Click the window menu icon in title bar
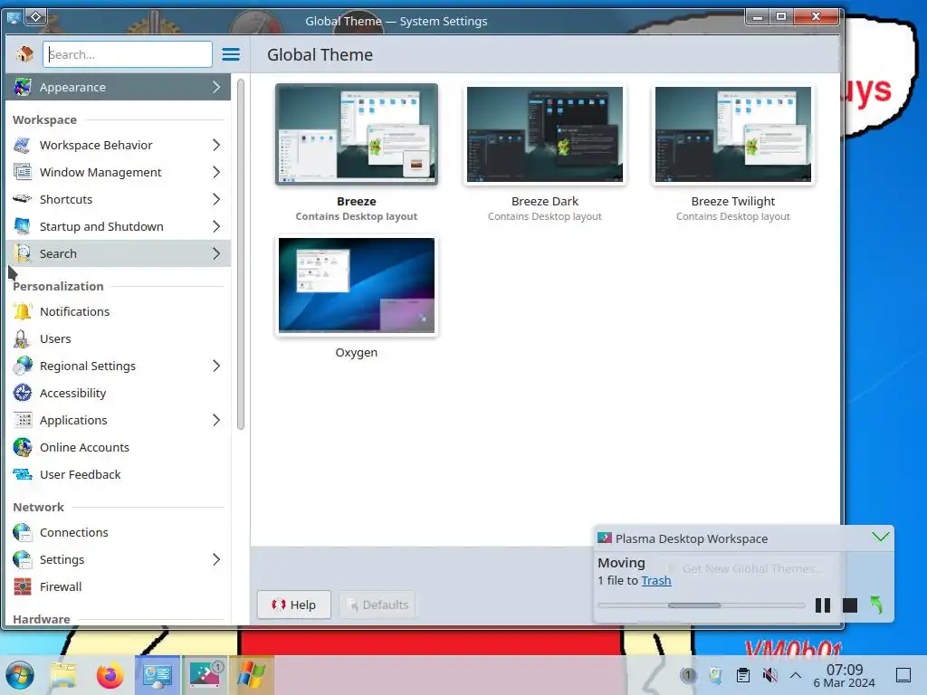927x695 pixels. tap(13, 17)
